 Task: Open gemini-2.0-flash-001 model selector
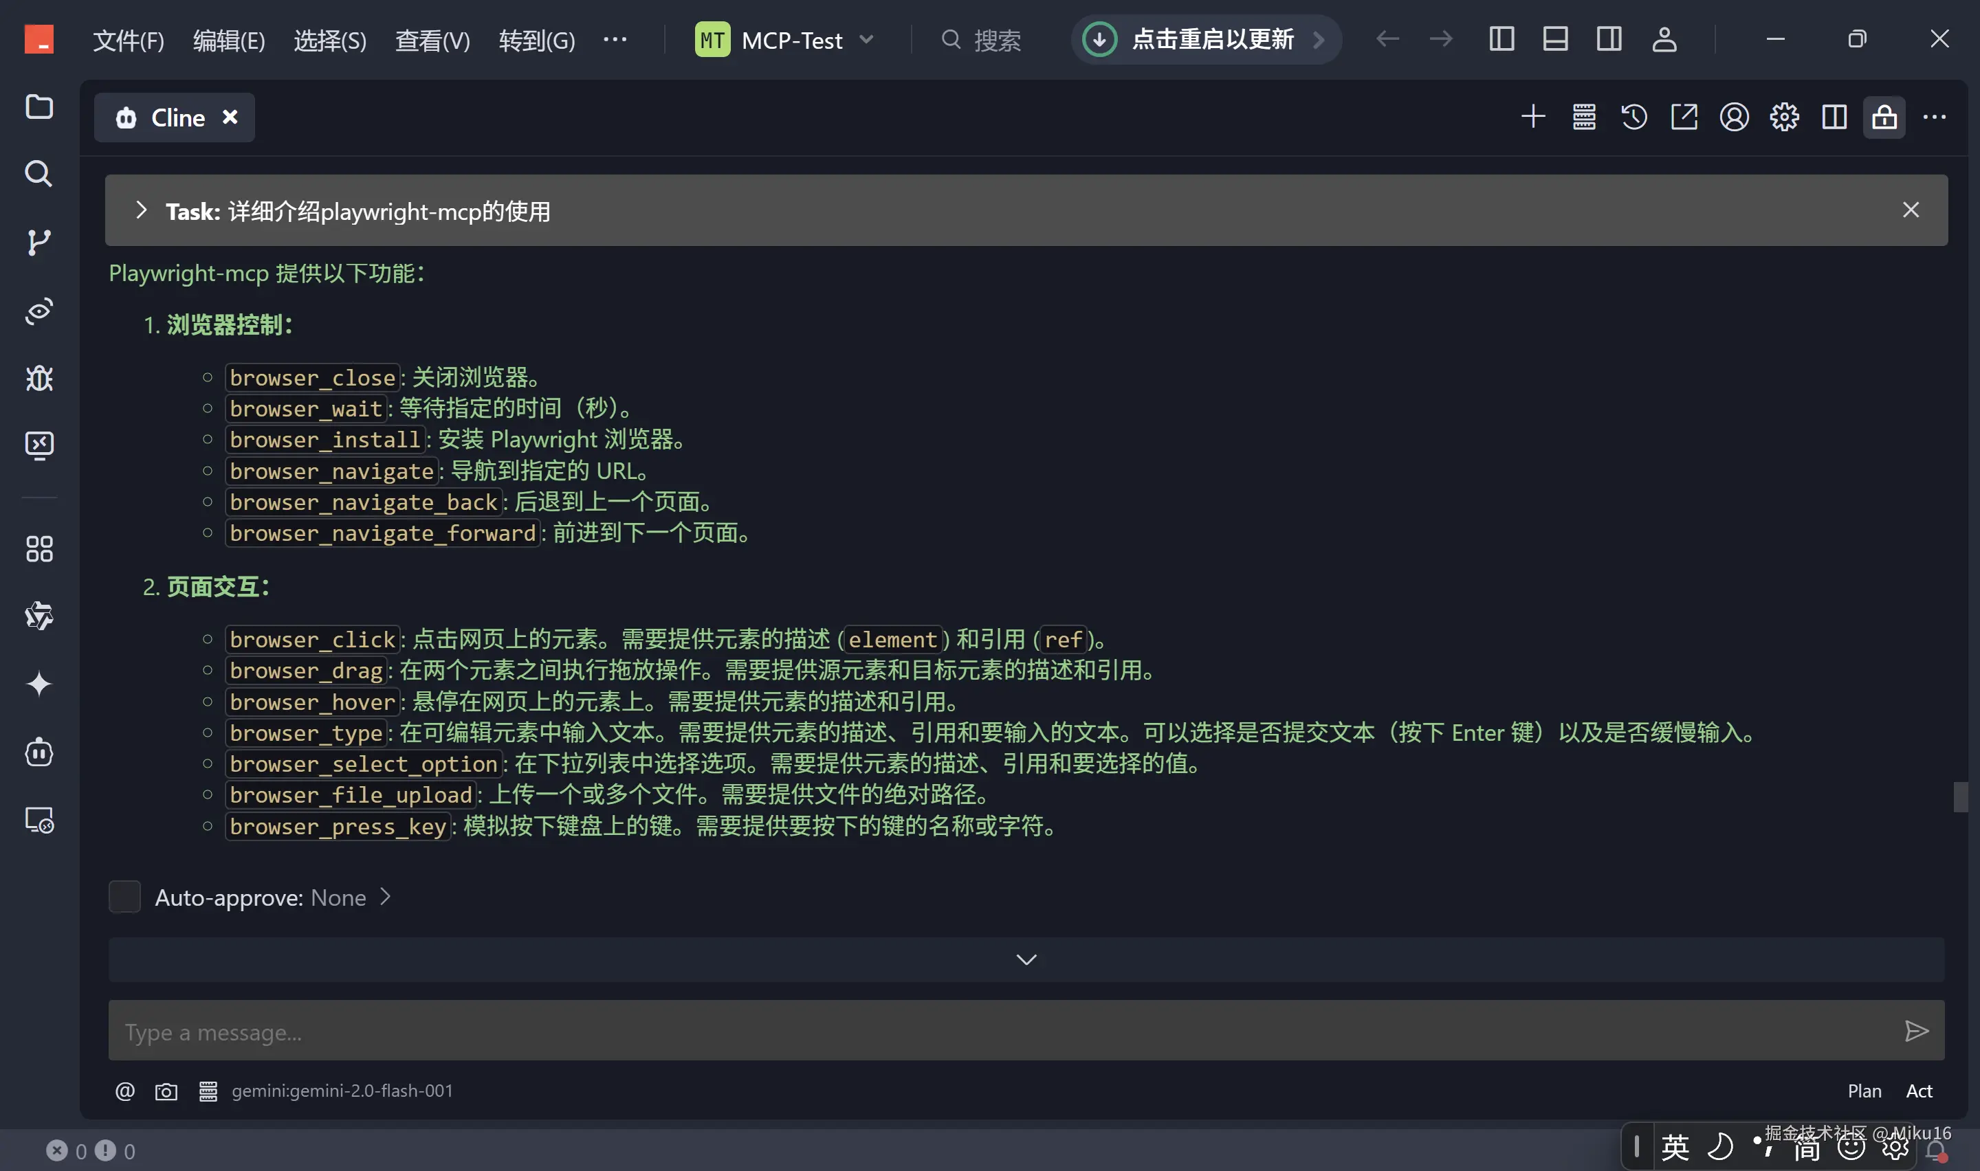pyautogui.click(x=342, y=1091)
